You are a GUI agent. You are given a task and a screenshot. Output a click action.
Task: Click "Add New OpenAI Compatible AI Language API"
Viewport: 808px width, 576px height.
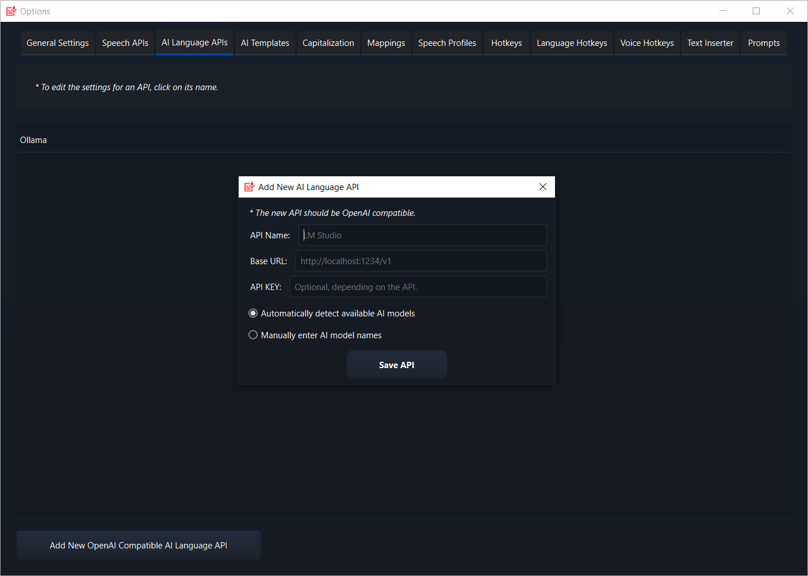coord(138,544)
